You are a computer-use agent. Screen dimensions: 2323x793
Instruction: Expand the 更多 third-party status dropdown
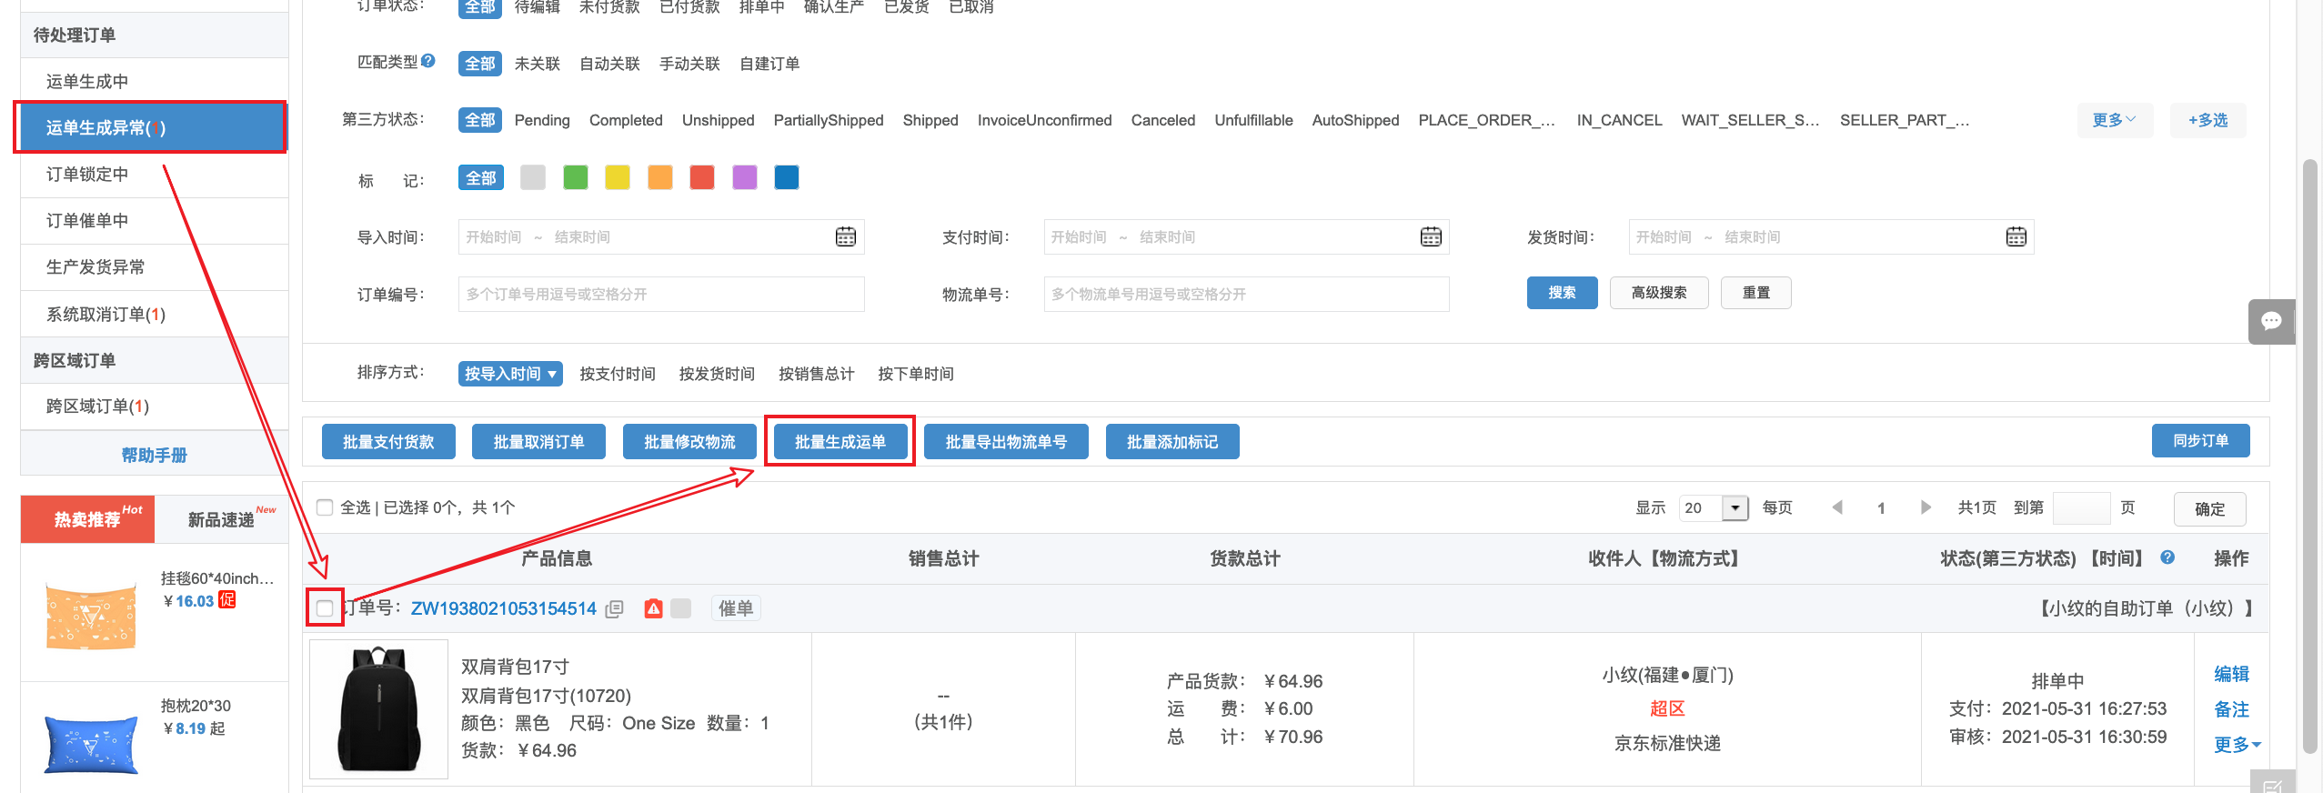[2114, 120]
